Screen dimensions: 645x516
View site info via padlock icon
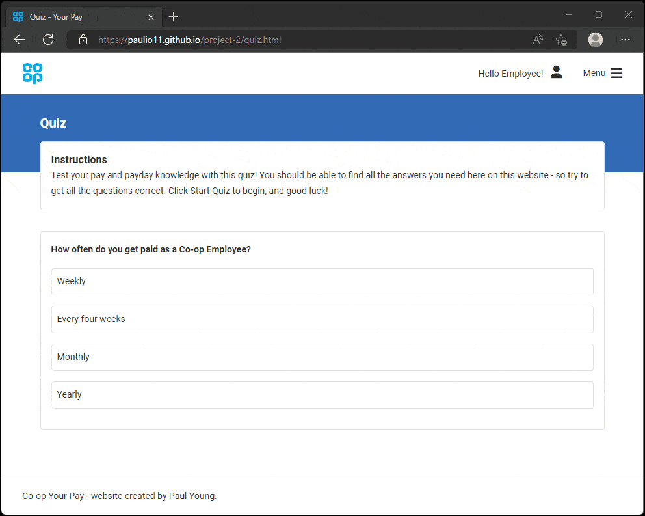click(83, 40)
